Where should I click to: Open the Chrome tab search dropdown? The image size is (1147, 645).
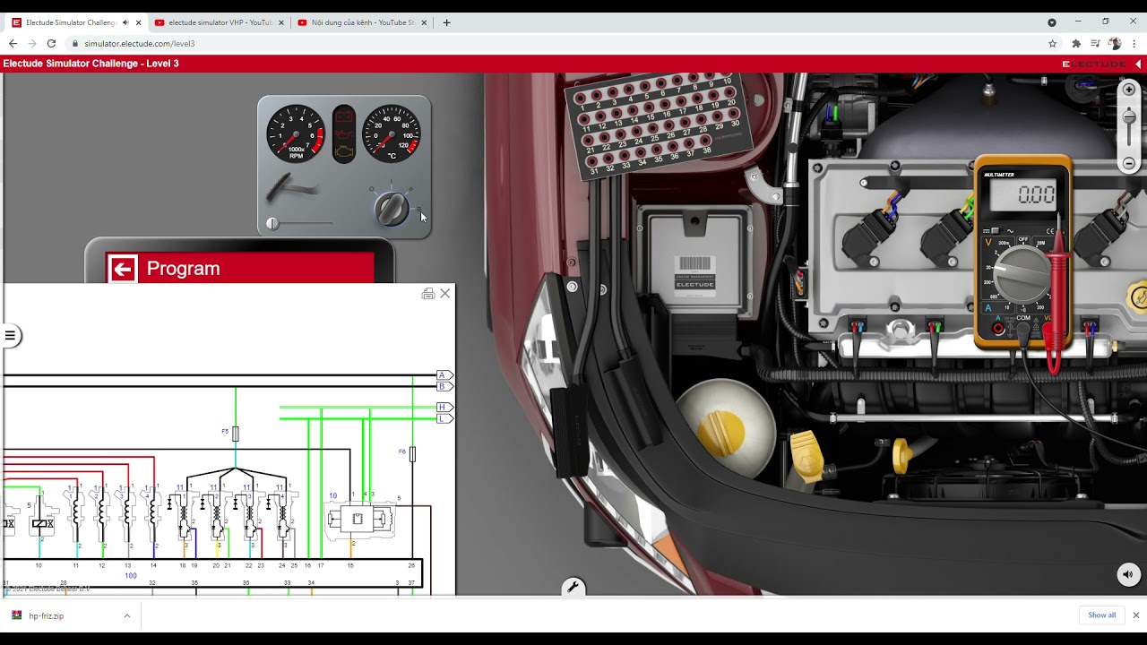tap(1052, 22)
